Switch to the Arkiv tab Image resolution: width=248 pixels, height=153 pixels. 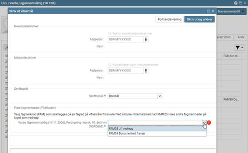(241, 37)
